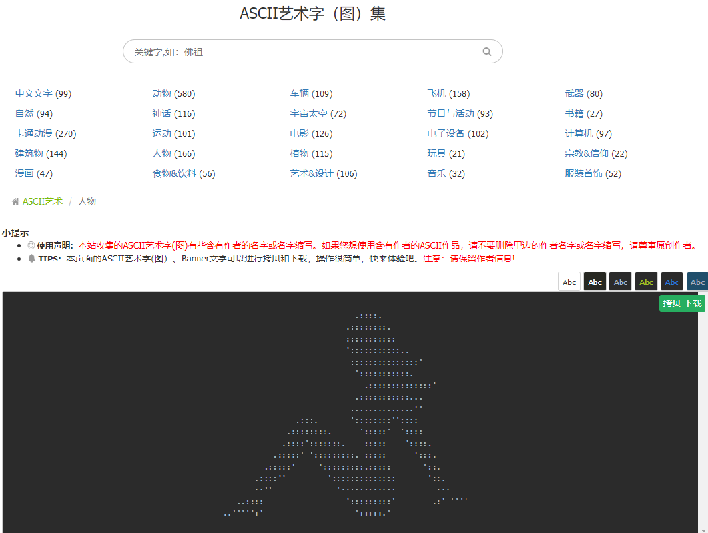Click the search magnifier icon
Viewport: 708px width, 533px height.
point(486,51)
